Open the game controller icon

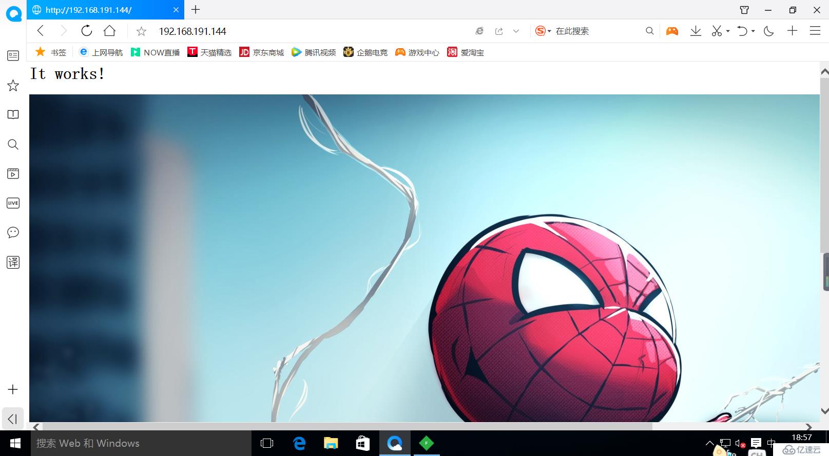[672, 31]
